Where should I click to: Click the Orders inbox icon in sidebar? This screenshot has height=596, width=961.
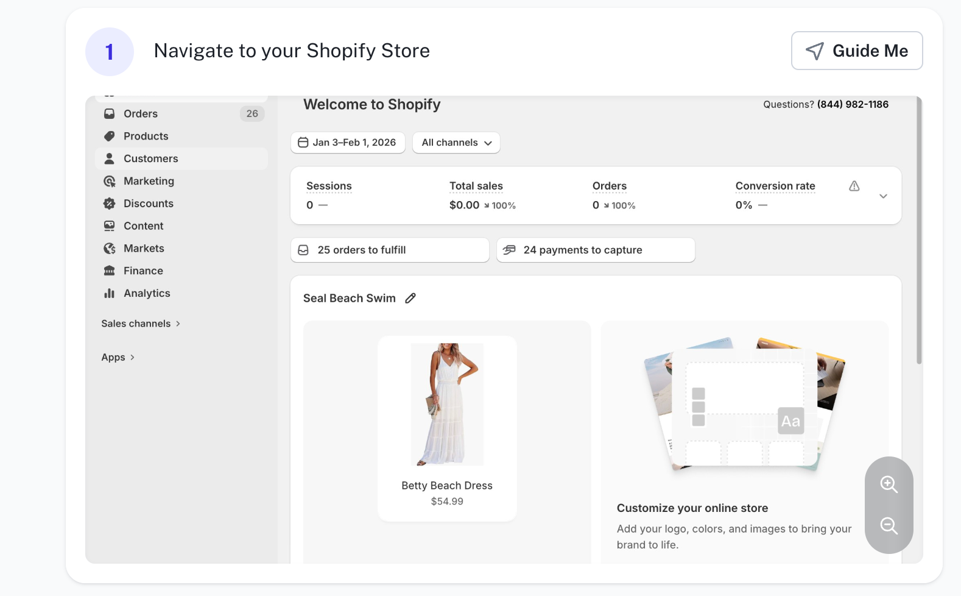(x=110, y=114)
